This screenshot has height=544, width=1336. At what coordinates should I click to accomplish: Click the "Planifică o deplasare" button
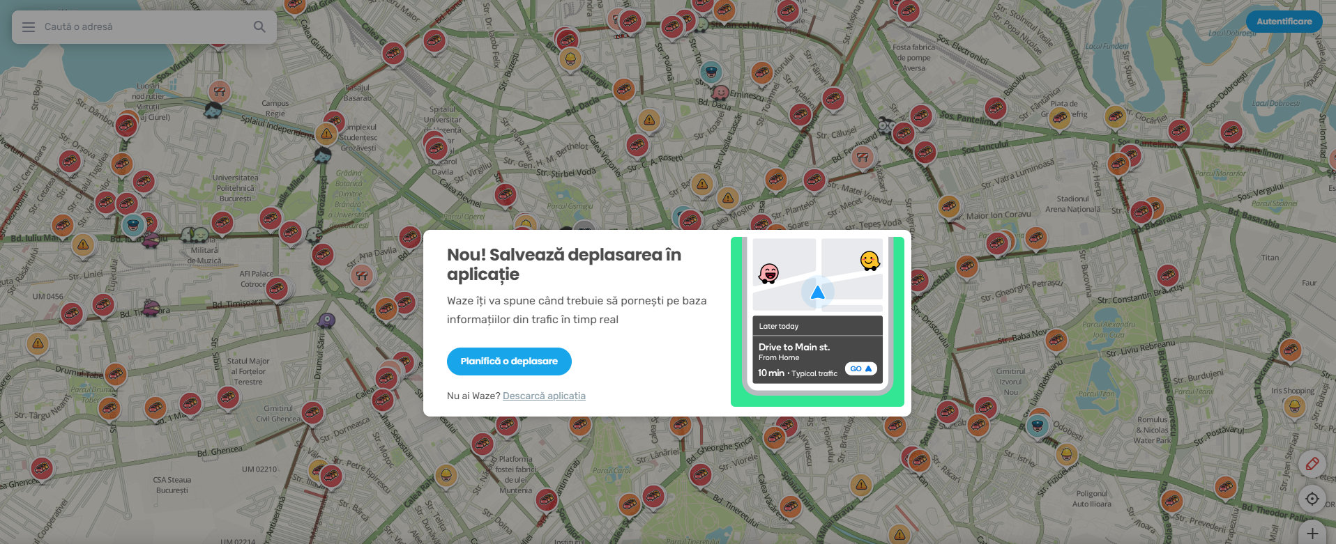click(509, 361)
